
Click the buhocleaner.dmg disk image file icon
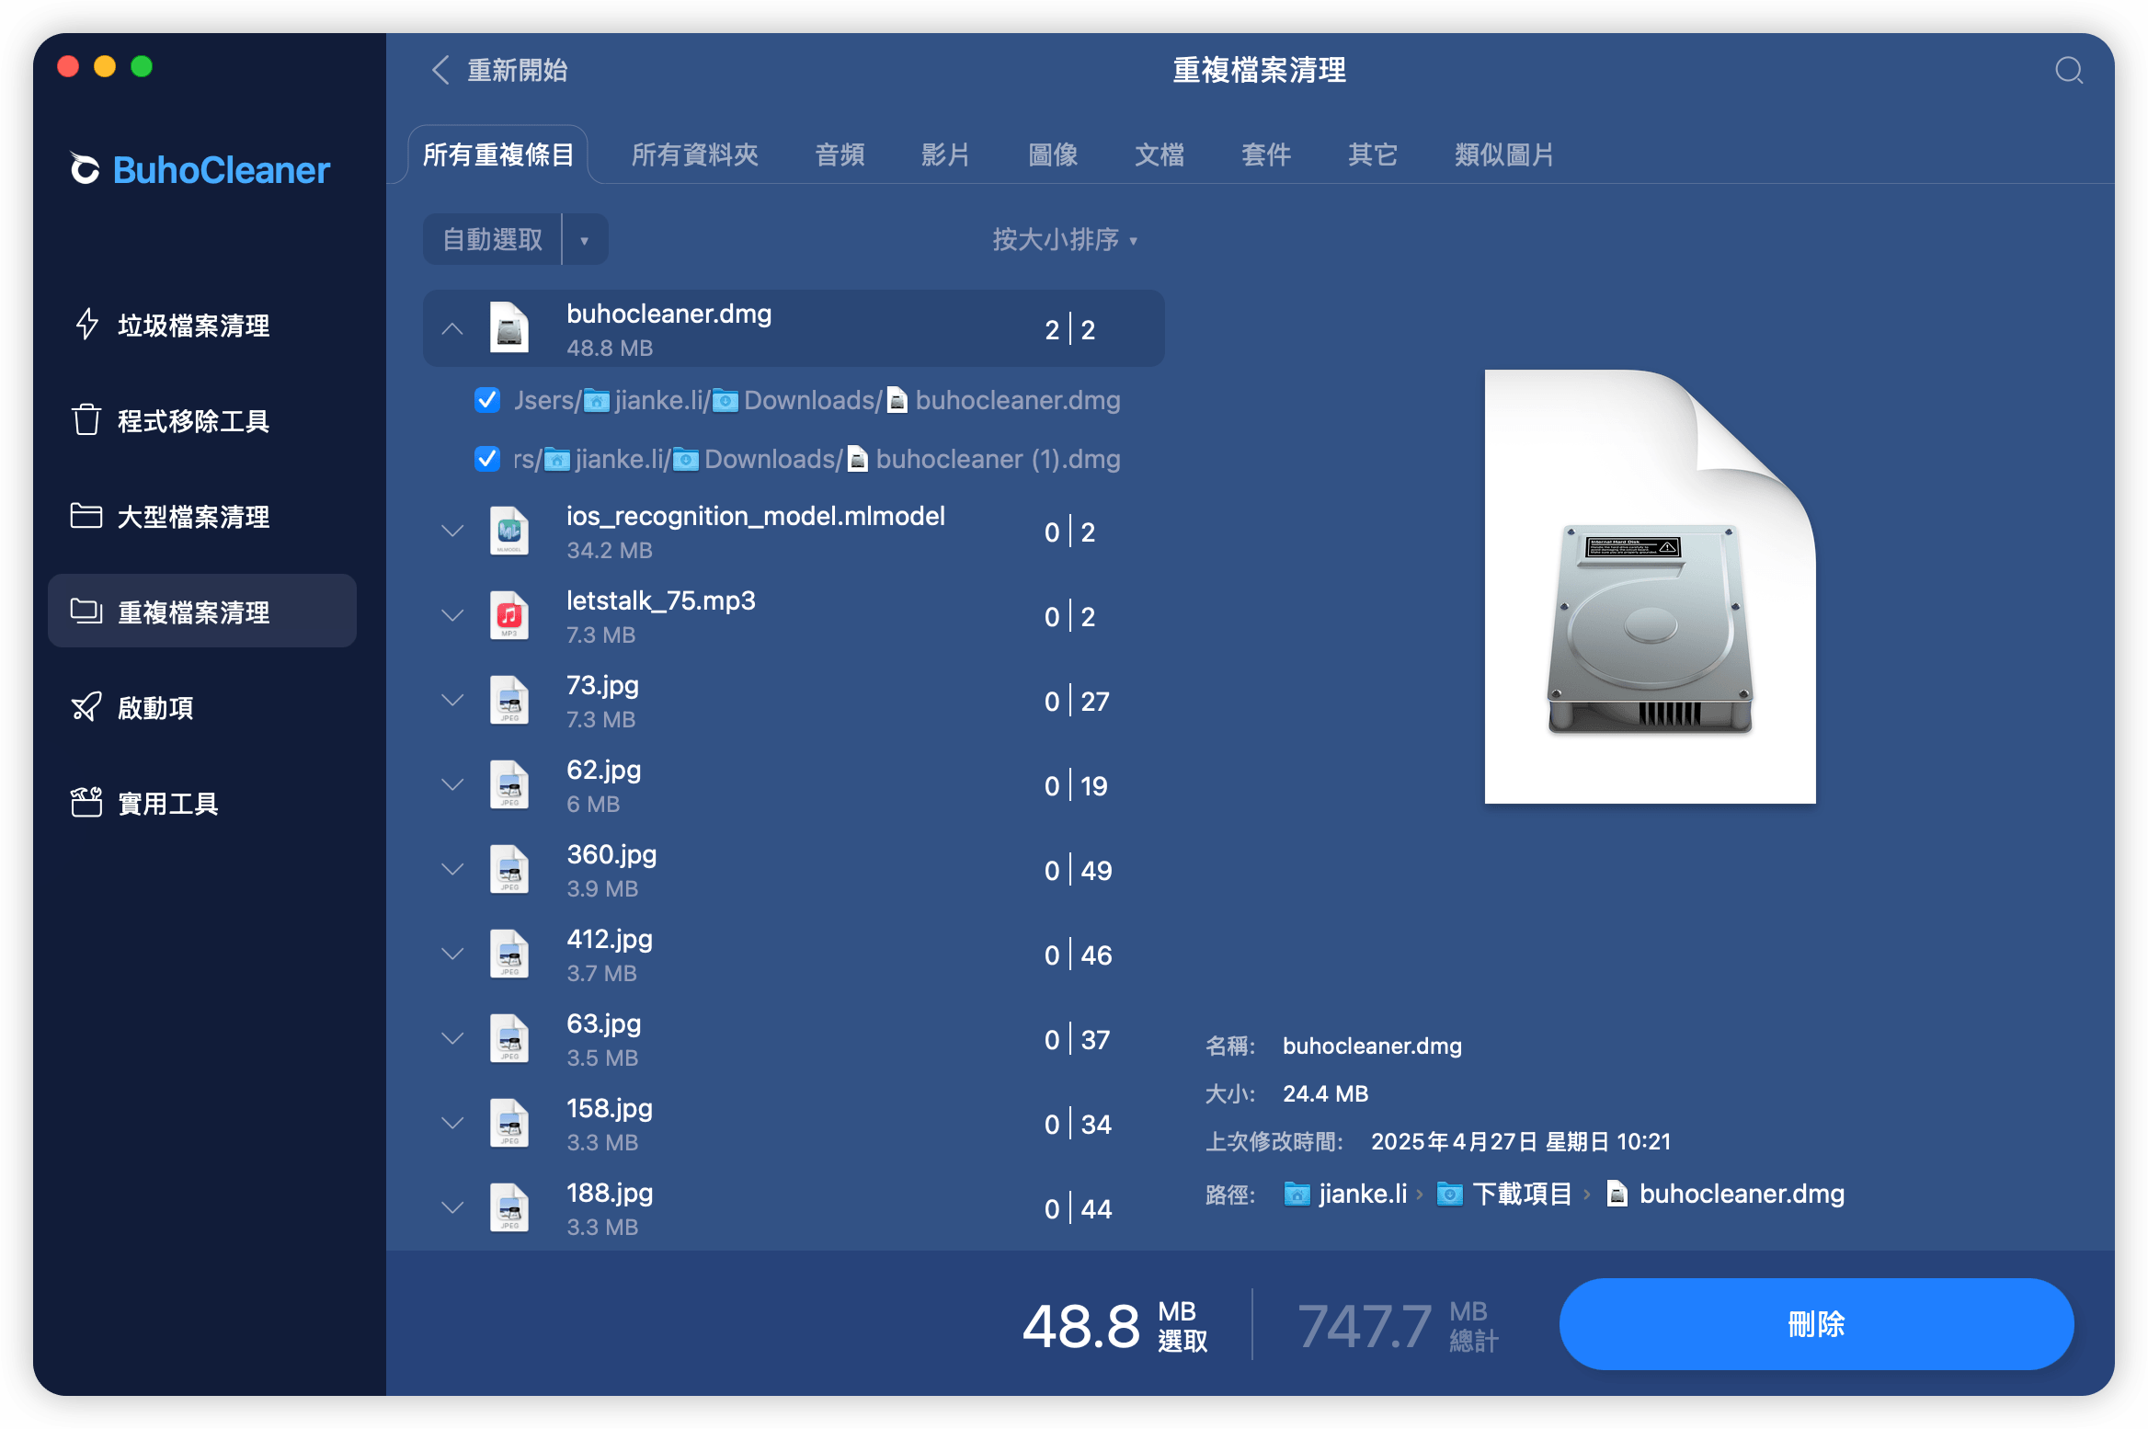pyautogui.click(x=509, y=328)
